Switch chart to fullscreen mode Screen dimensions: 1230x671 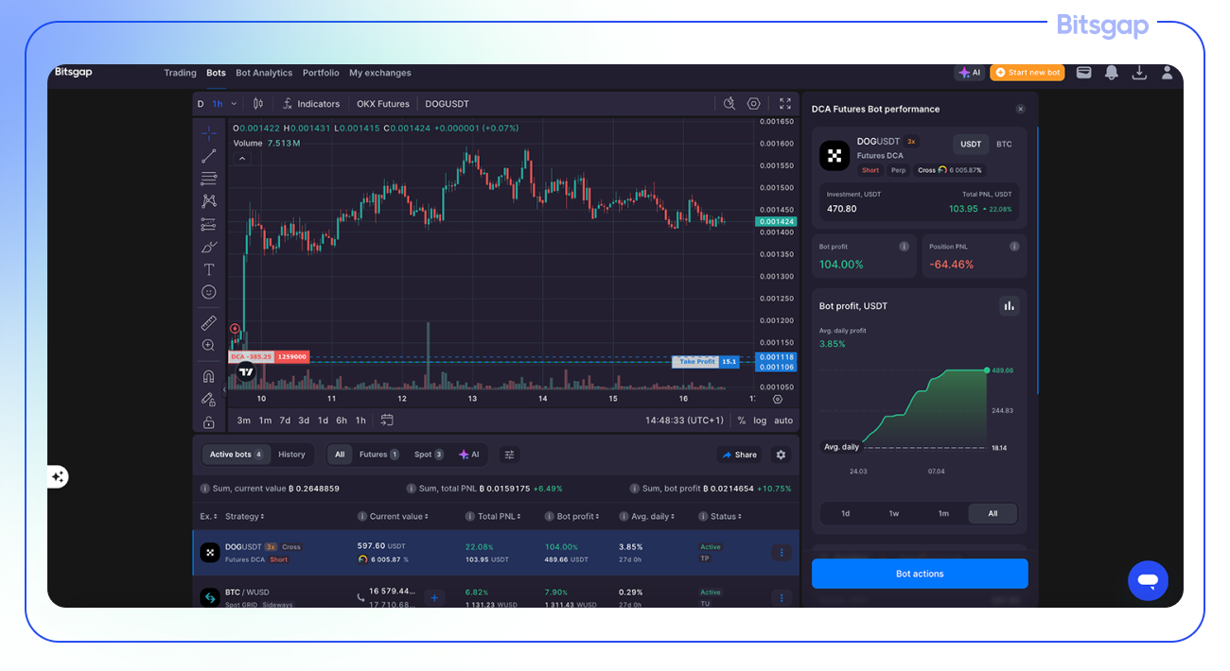pos(785,104)
